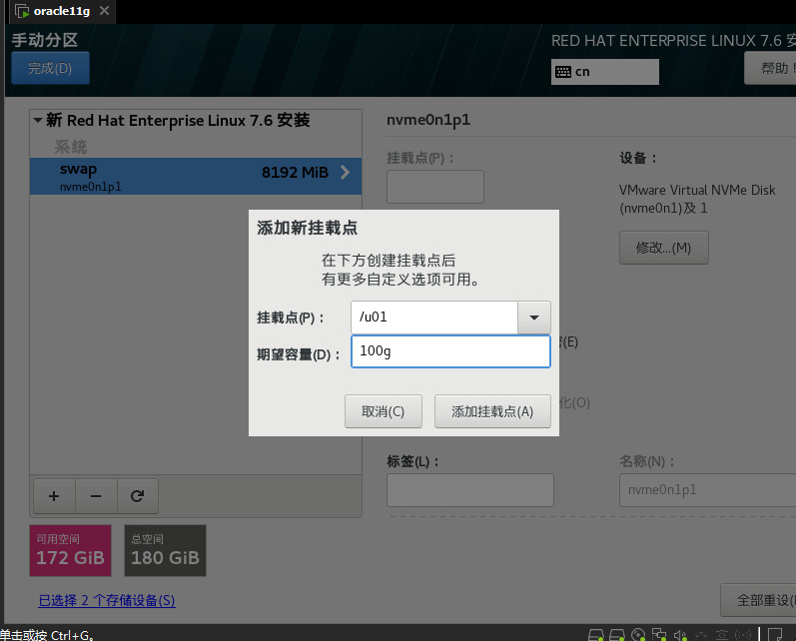Click the 可用空间 172 GiB pink box

[x=72, y=550]
